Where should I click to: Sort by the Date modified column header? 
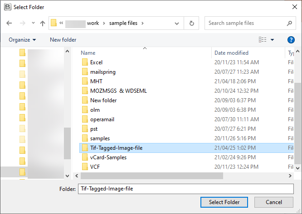pos(232,53)
